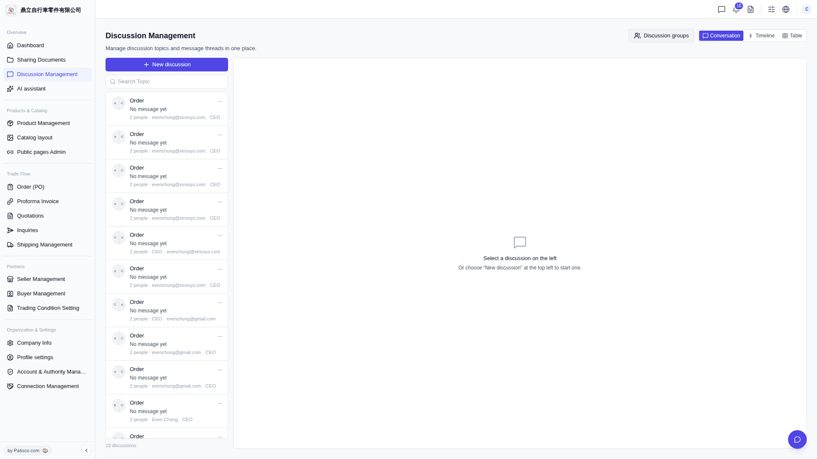Viewport: 817px width, 459px height.
Task: Switch to Conversation view tab
Action: (721, 36)
